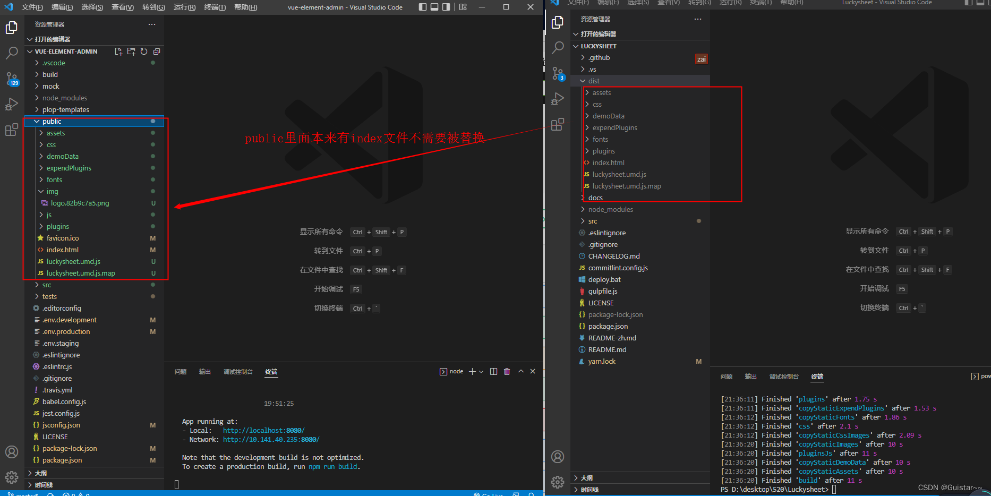Refresh the VUE-ELEMENT-ADMIN explorer tree
991x496 pixels.
144,52
